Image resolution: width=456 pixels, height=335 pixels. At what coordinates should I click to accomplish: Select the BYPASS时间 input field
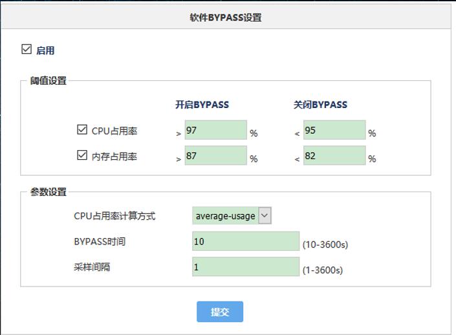(x=245, y=241)
